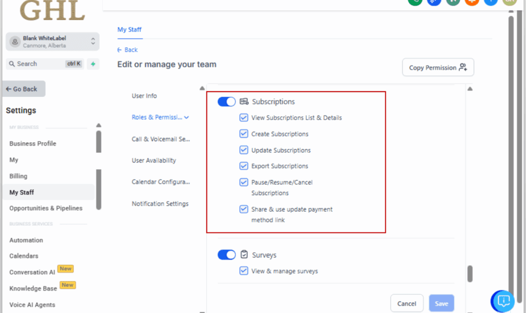
Task: Uncheck View & manage surveys
Action: coord(244,271)
